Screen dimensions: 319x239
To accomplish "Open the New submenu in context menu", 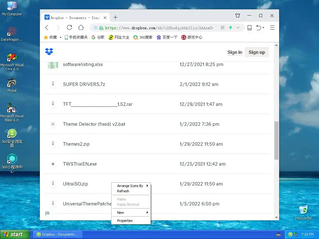I will (x=131, y=213).
